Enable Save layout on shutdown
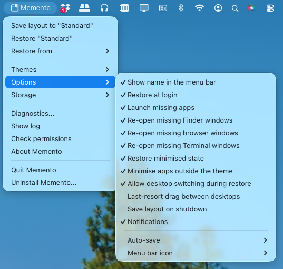Screen dimensions: 283x269 click(x=196, y=209)
